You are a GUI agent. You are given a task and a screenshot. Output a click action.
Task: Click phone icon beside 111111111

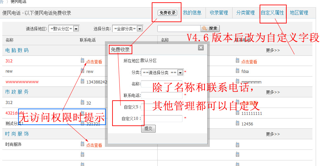pos(238,113)
